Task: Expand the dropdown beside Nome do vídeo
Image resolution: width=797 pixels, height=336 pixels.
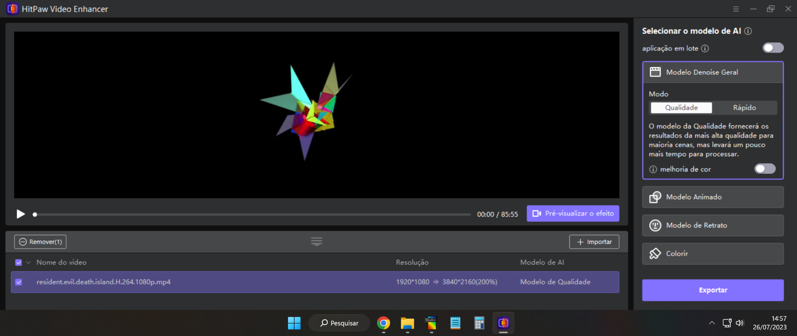Action: tap(28, 263)
